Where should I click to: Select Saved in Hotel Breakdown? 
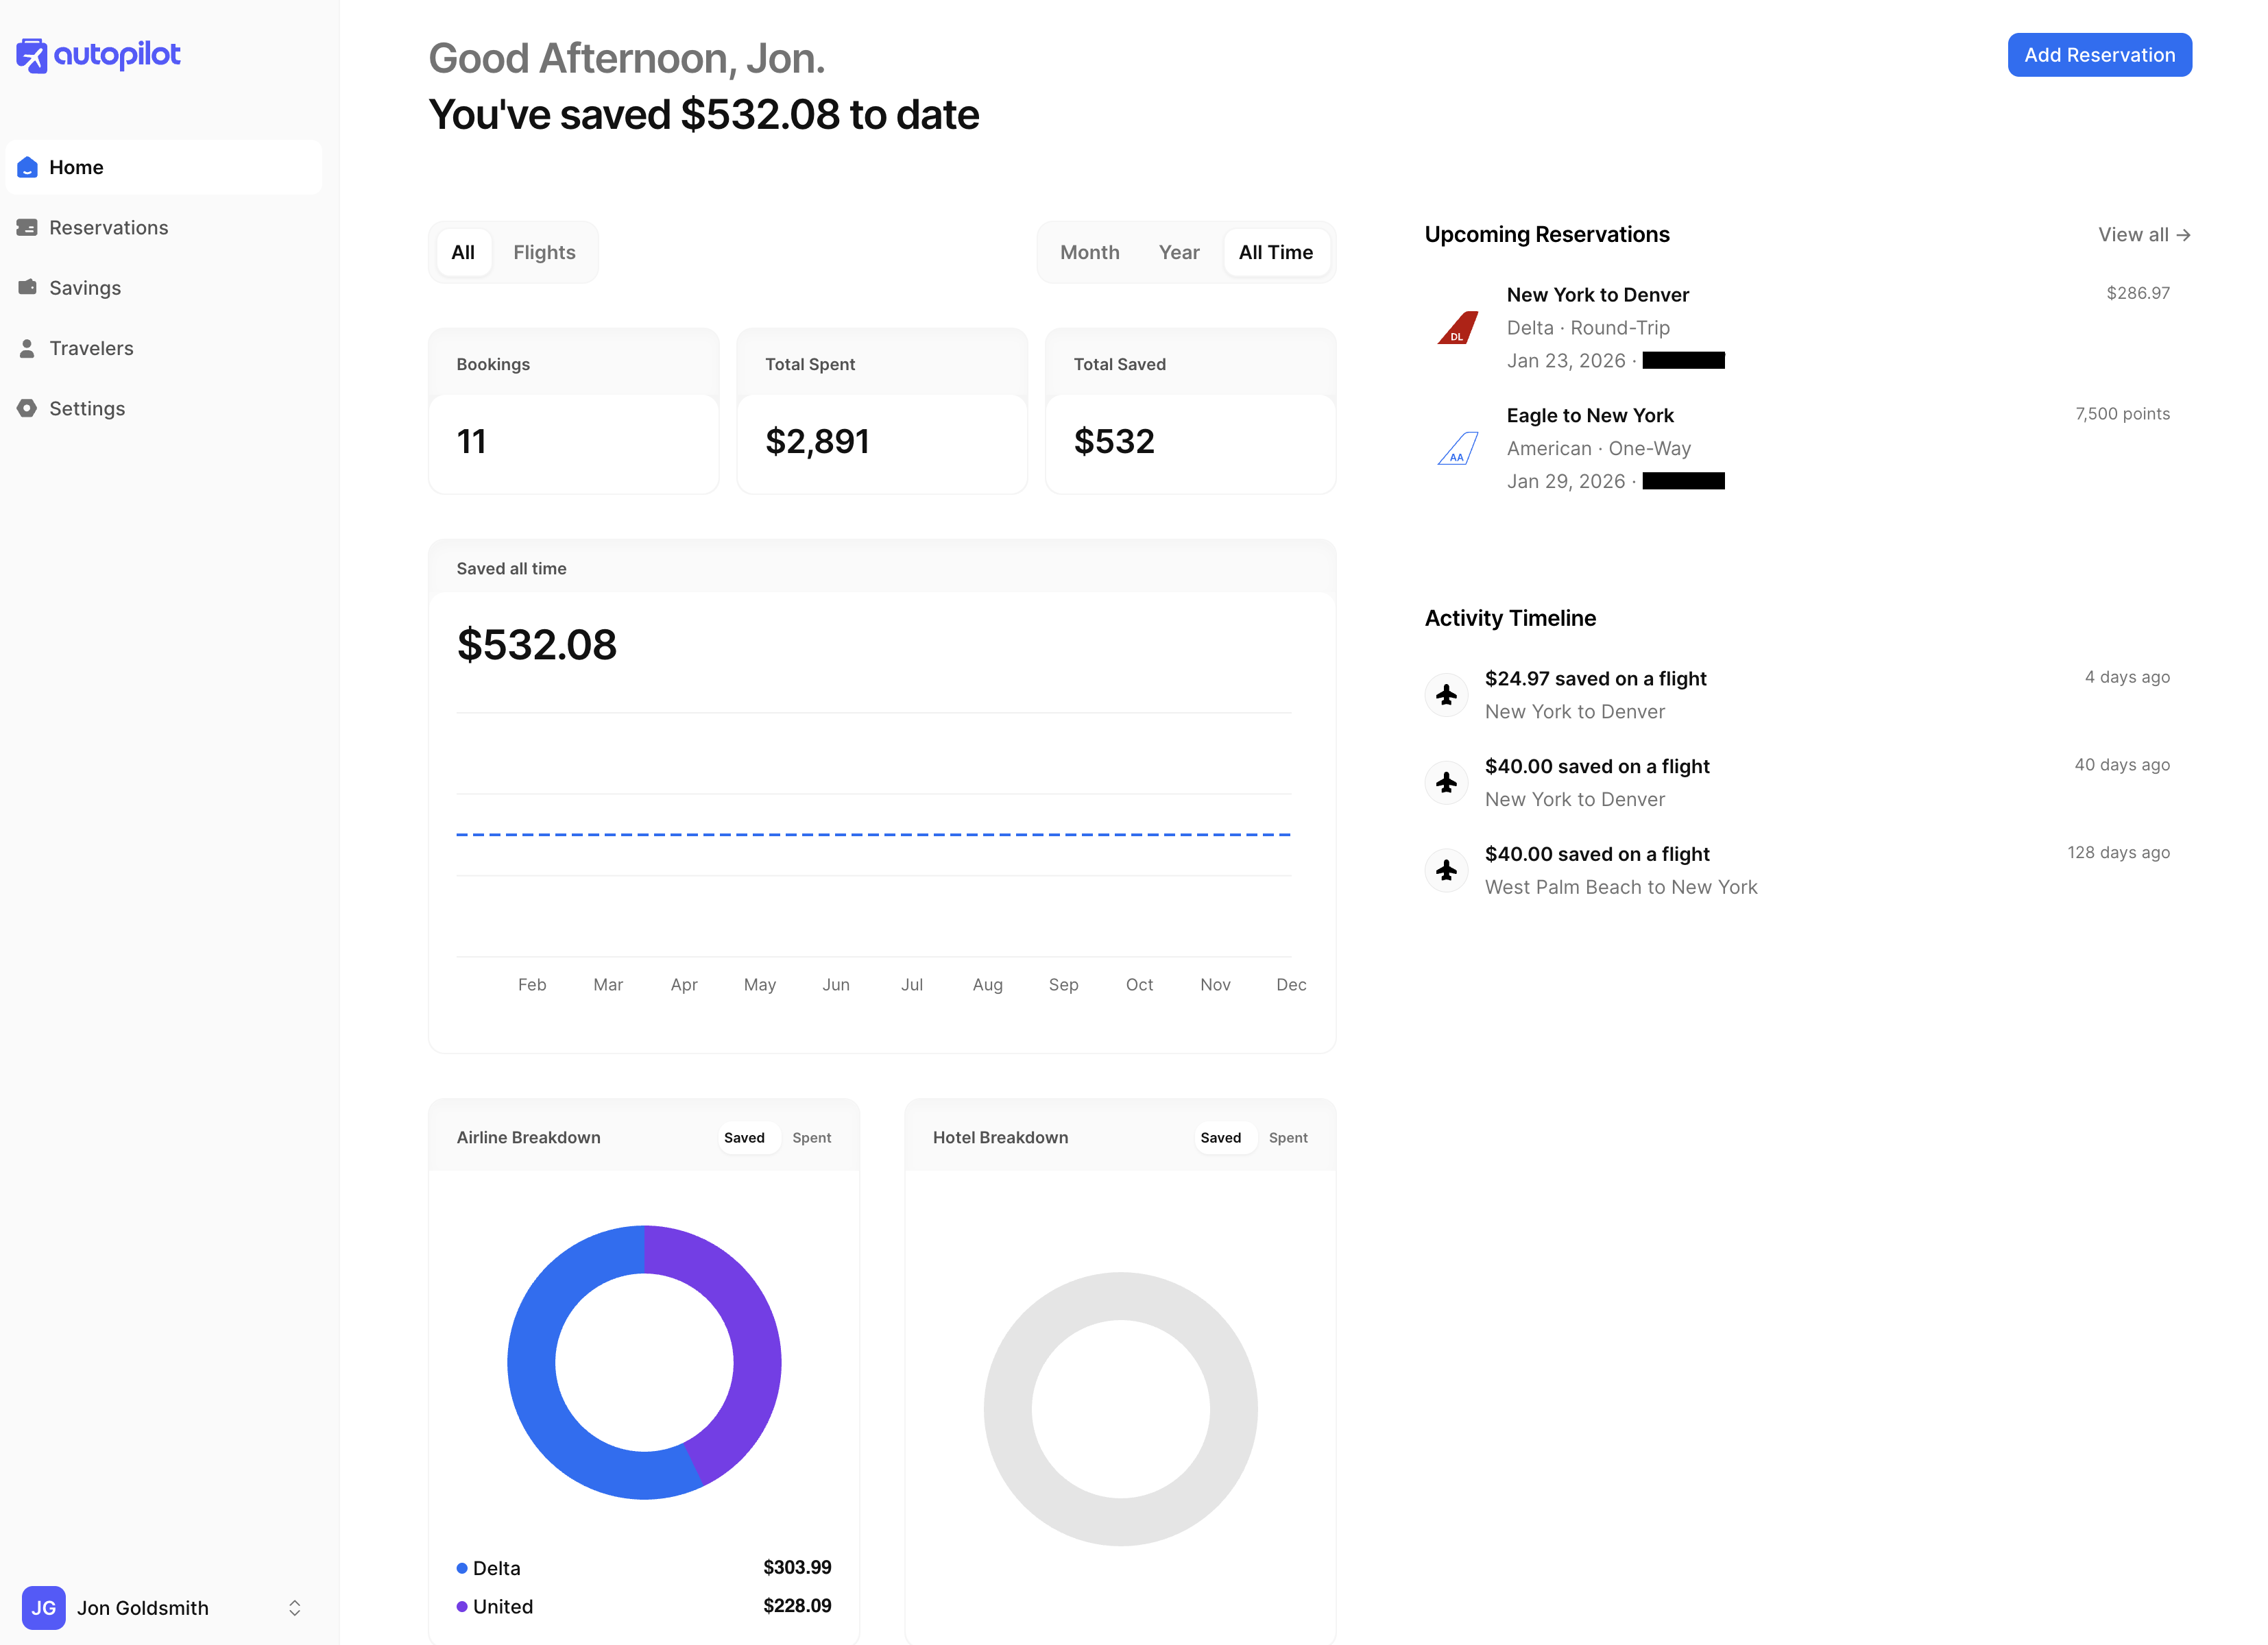[x=1220, y=1138]
